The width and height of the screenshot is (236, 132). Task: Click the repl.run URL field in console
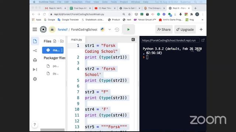(x=170, y=40)
